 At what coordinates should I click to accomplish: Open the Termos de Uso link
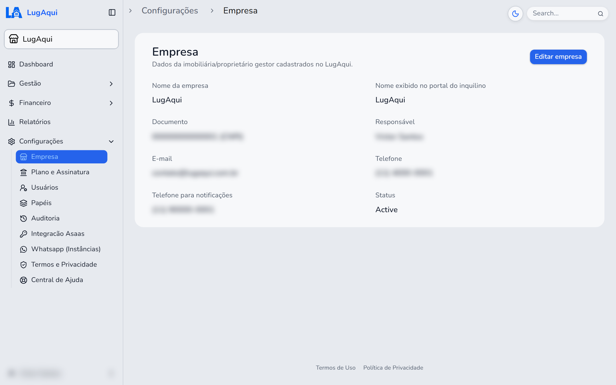click(x=336, y=368)
